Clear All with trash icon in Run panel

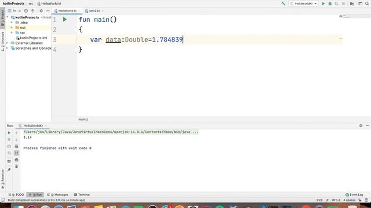pos(16,166)
